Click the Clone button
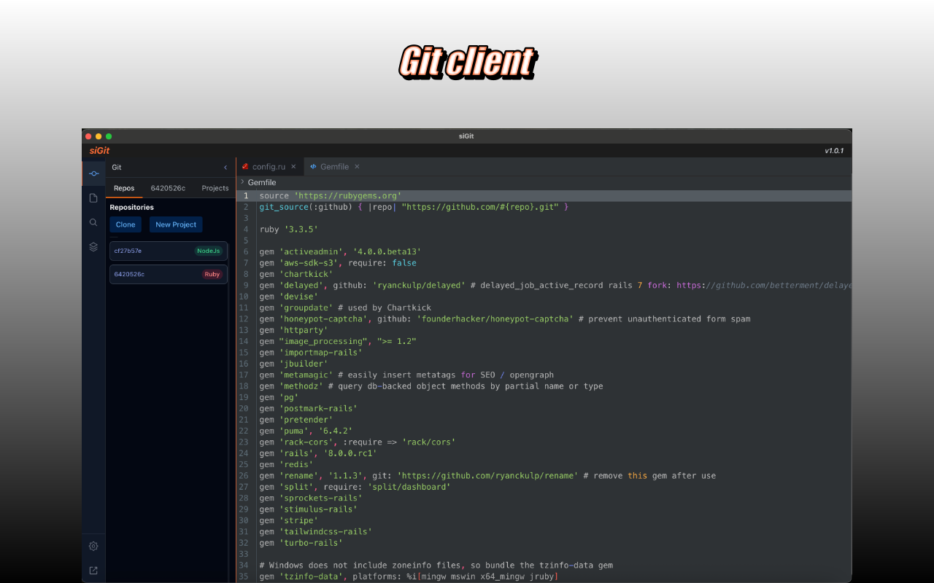Image resolution: width=934 pixels, height=583 pixels. [126, 224]
